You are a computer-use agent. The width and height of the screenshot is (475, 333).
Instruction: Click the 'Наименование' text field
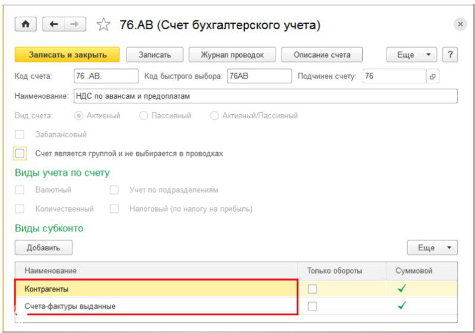264,96
